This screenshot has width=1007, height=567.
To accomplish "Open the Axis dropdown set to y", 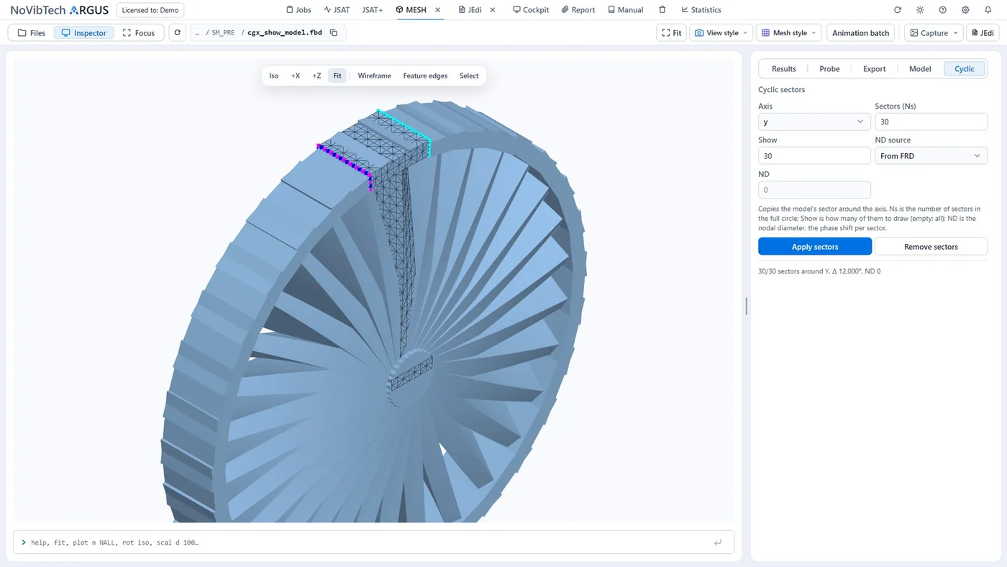I will (814, 122).
